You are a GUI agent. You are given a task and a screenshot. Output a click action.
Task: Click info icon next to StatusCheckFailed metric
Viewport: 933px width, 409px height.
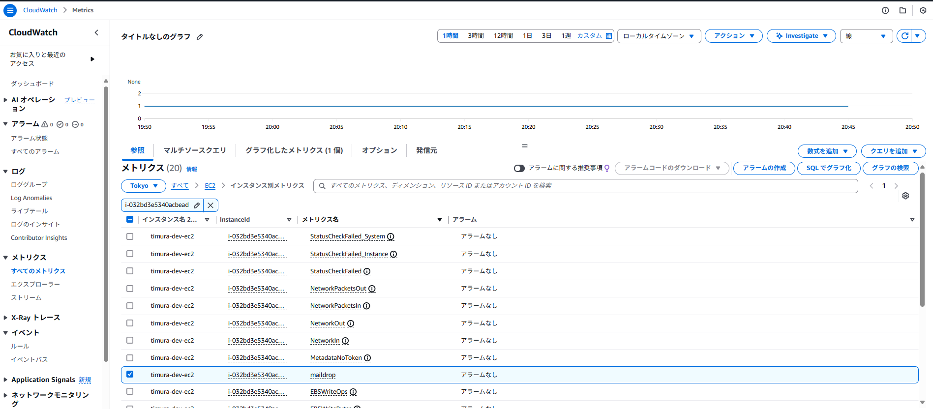367,271
